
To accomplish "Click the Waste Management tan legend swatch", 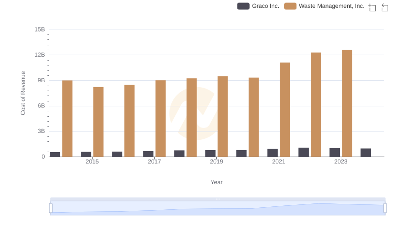I will (290, 6).
